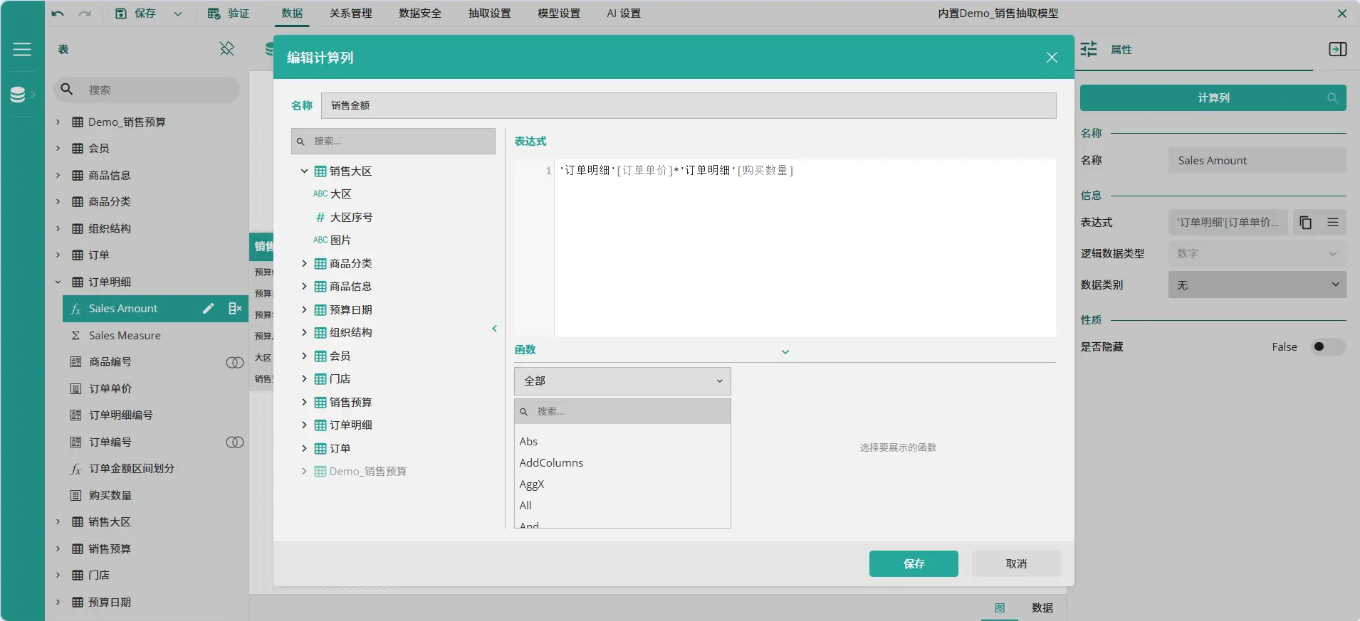Switch to 数据 tab
Image resolution: width=1360 pixels, height=621 pixels.
coord(292,14)
